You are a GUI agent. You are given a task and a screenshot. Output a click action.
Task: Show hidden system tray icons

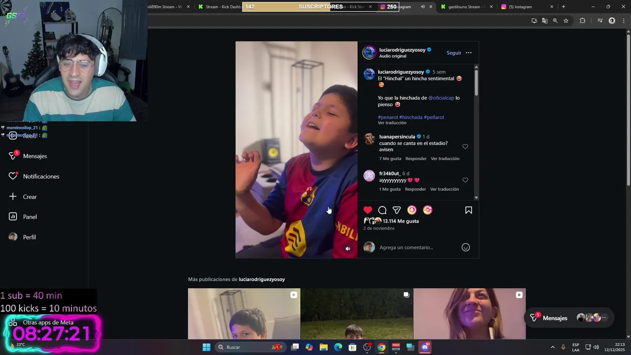tap(553, 347)
